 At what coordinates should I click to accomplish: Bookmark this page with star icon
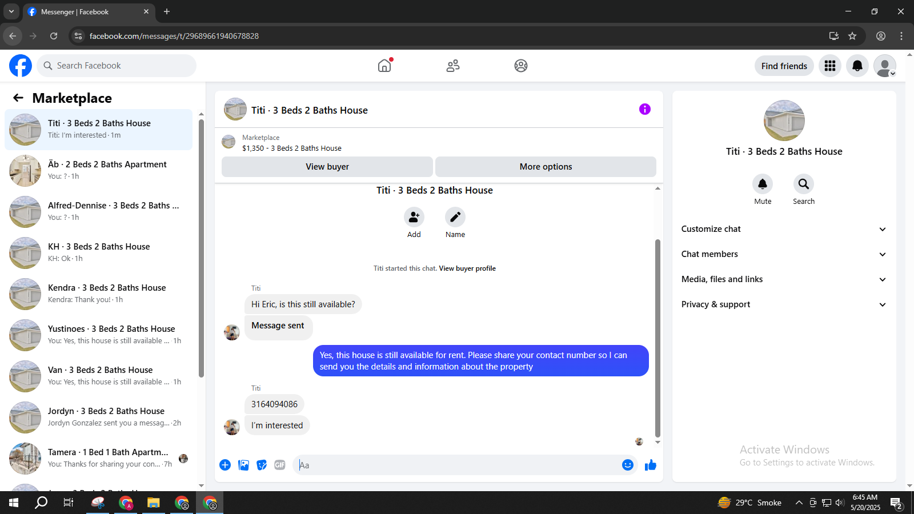tap(852, 36)
